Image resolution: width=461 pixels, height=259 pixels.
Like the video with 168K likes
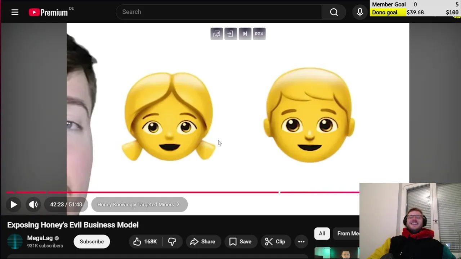(x=146, y=241)
